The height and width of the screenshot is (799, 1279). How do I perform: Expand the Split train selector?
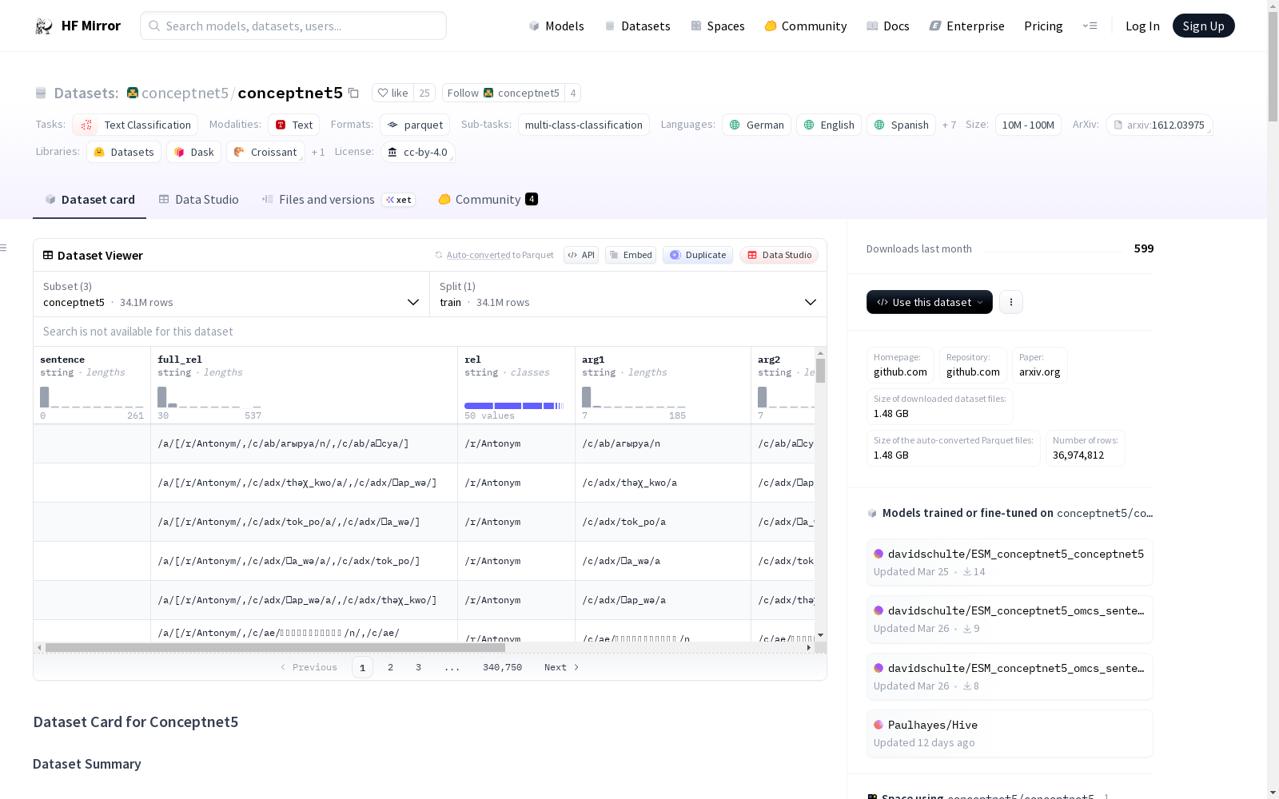tap(628, 294)
